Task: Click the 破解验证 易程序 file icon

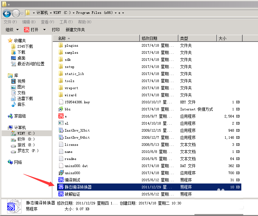Action: click(61, 194)
